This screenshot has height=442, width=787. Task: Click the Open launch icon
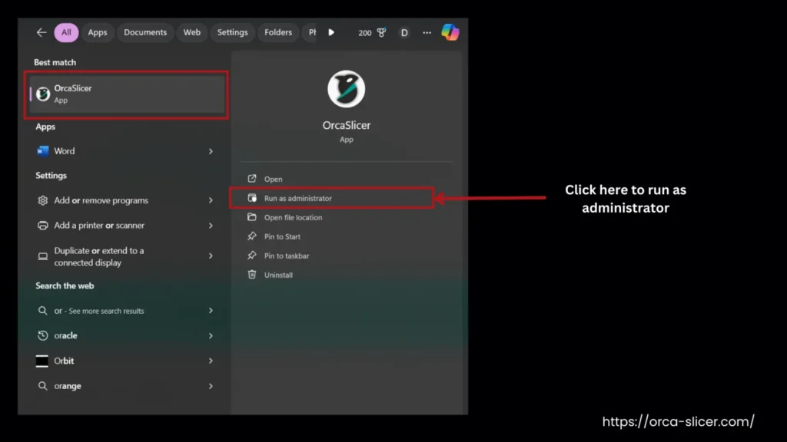tap(252, 178)
